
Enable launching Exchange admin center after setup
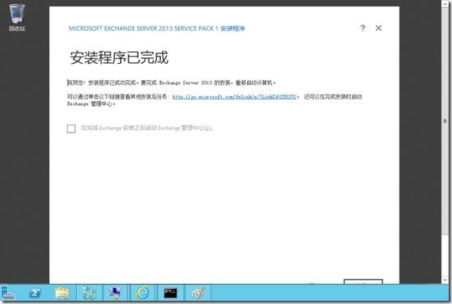point(71,129)
